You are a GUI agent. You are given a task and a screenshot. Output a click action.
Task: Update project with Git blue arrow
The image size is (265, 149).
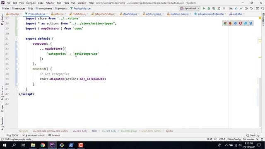coord(236,8)
